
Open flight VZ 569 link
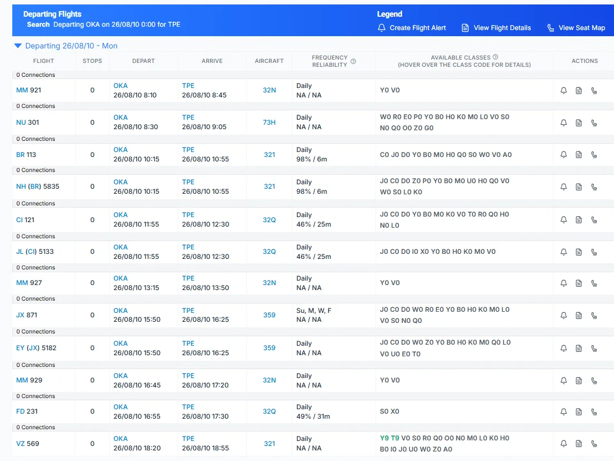(x=27, y=444)
